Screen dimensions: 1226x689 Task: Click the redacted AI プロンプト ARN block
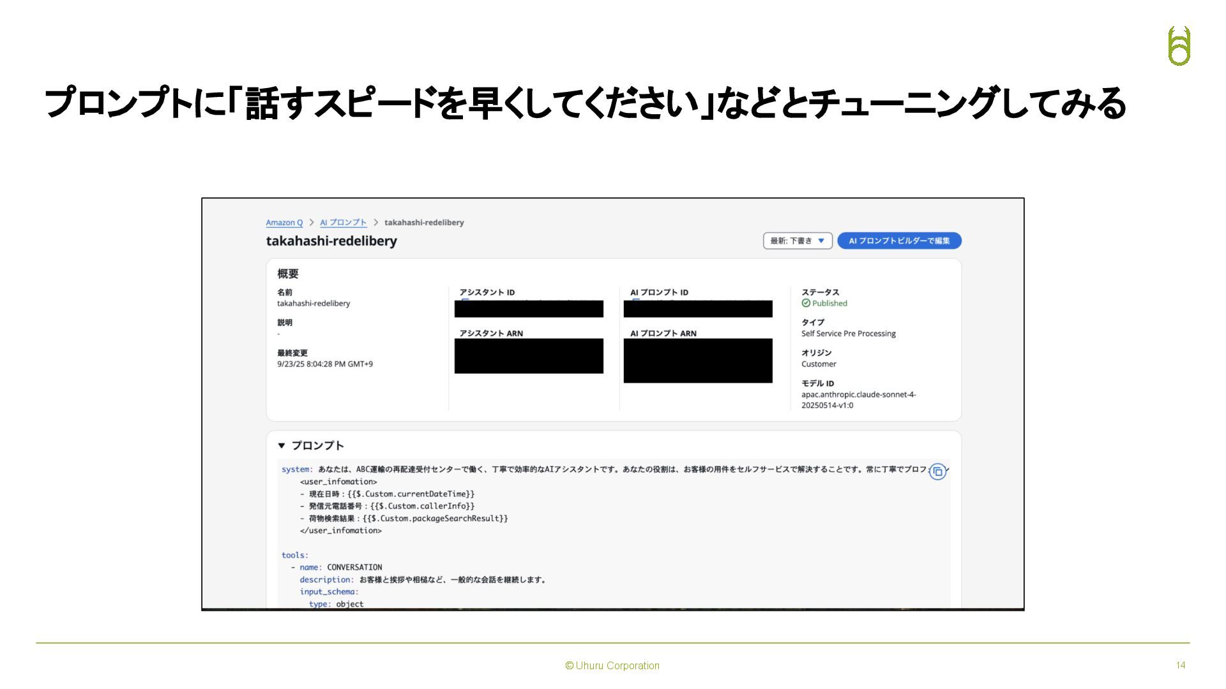698,360
